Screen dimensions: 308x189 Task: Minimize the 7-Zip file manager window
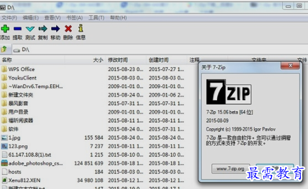pos(288,6)
